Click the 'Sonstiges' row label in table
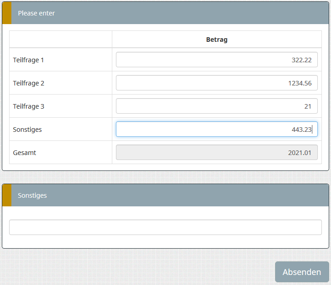The height and width of the screenshot is (285, 331). [27, 130]
